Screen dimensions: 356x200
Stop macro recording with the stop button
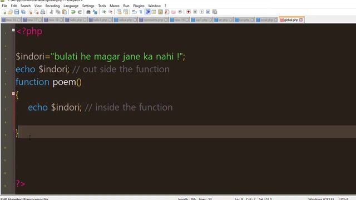pyautogui.click(x=195, y=12)
